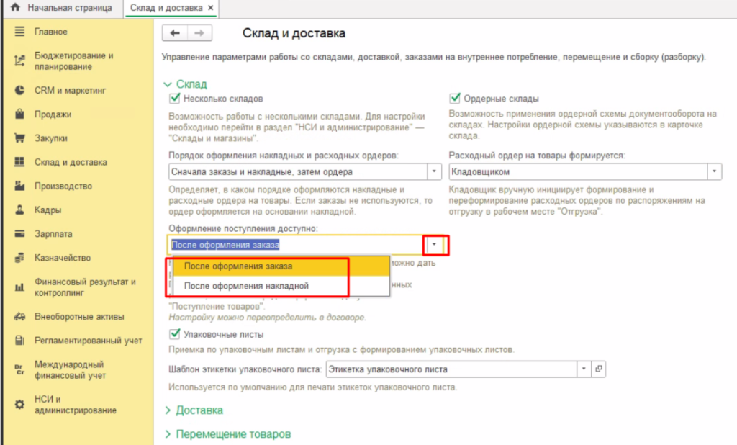
Task: Click the Производство factory icon
Action: [x=19, y=186]
